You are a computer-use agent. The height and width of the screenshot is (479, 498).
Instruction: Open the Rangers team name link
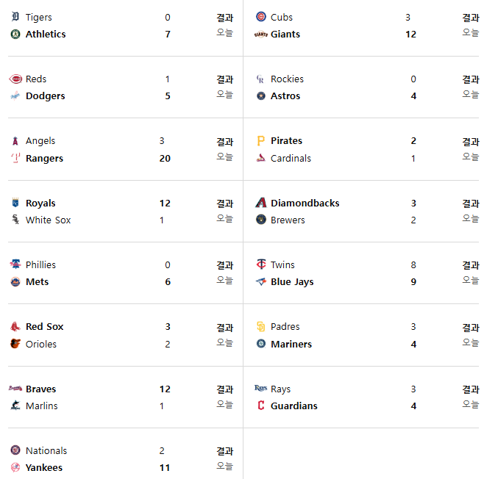click(x=44, y=158)
